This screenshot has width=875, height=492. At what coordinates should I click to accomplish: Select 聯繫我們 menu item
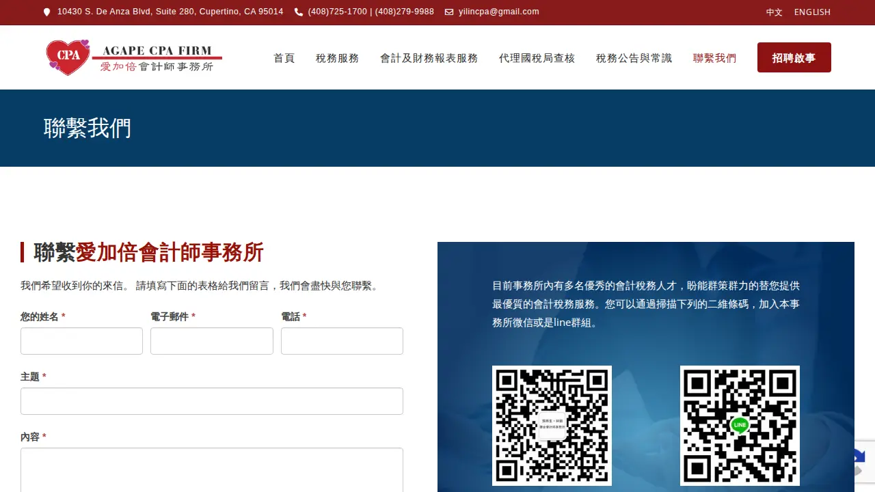point(715,58)
